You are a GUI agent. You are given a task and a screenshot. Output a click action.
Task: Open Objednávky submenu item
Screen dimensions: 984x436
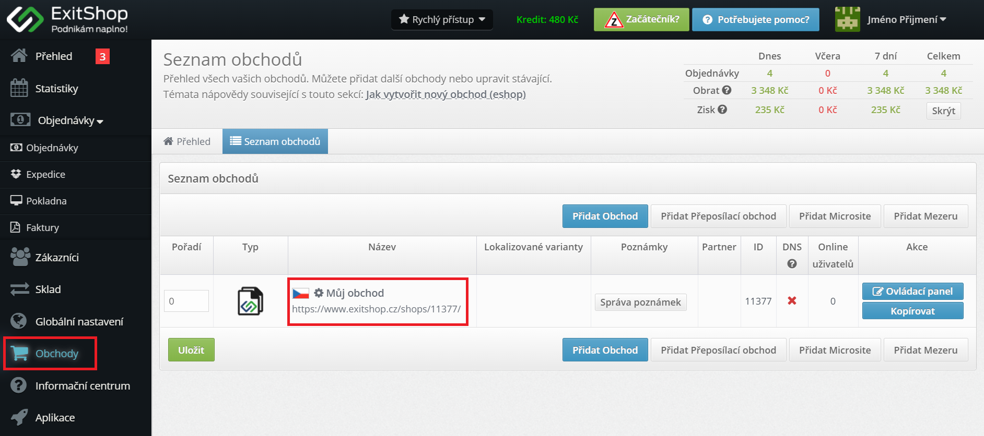76,148
